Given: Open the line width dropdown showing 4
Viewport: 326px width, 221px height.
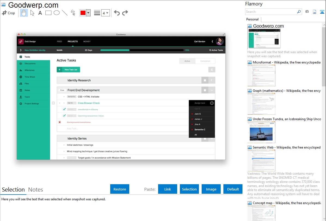Looking at the screenshot, I should coord(105,13).
